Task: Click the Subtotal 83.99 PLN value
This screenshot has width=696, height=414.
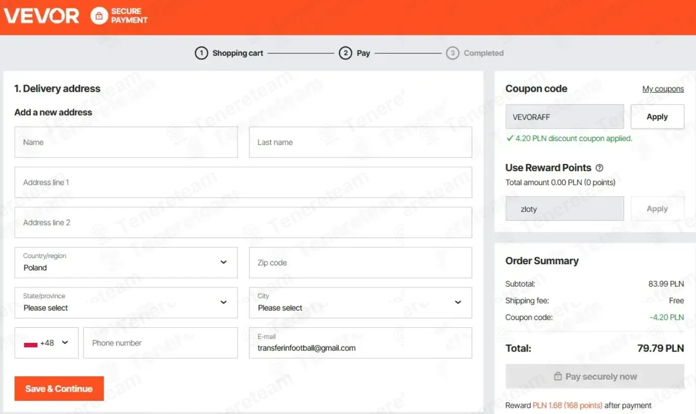Action: tap(666, 284)
